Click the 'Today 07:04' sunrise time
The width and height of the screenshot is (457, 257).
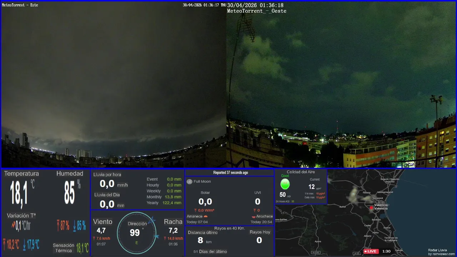[197, 222]
